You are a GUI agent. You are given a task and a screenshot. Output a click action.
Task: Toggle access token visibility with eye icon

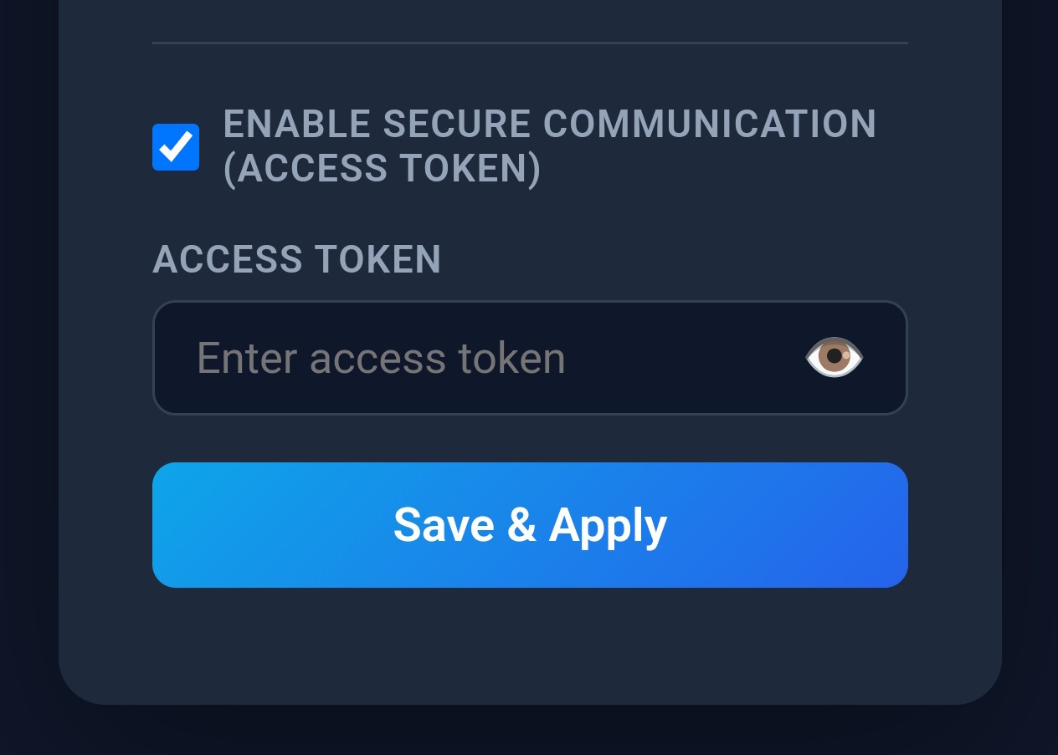(x=834, y=357)
